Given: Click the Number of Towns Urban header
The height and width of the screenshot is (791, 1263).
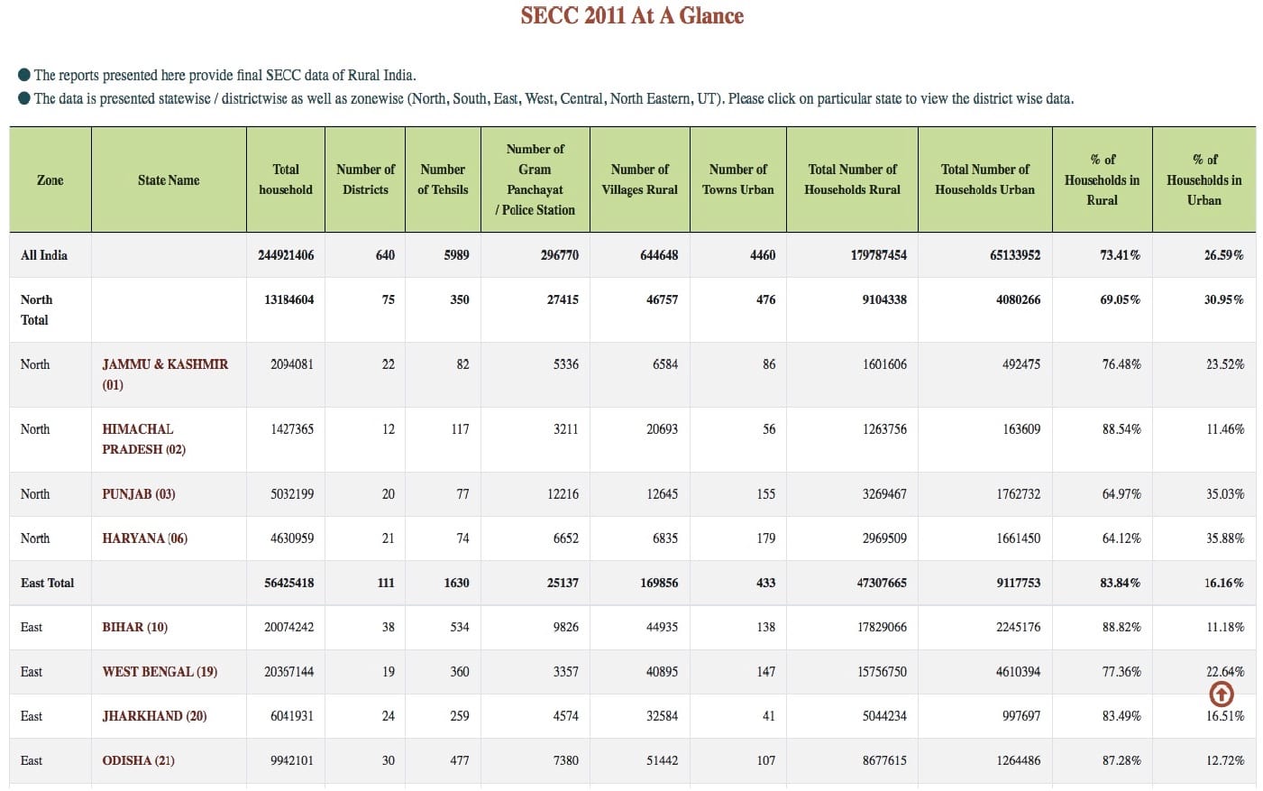Looking at the screenshot, I should tap(738, 179).
